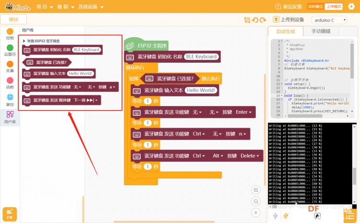Zoom in the workspace with magnifier plus
The image size is (360, 223).
click(256, 190)
